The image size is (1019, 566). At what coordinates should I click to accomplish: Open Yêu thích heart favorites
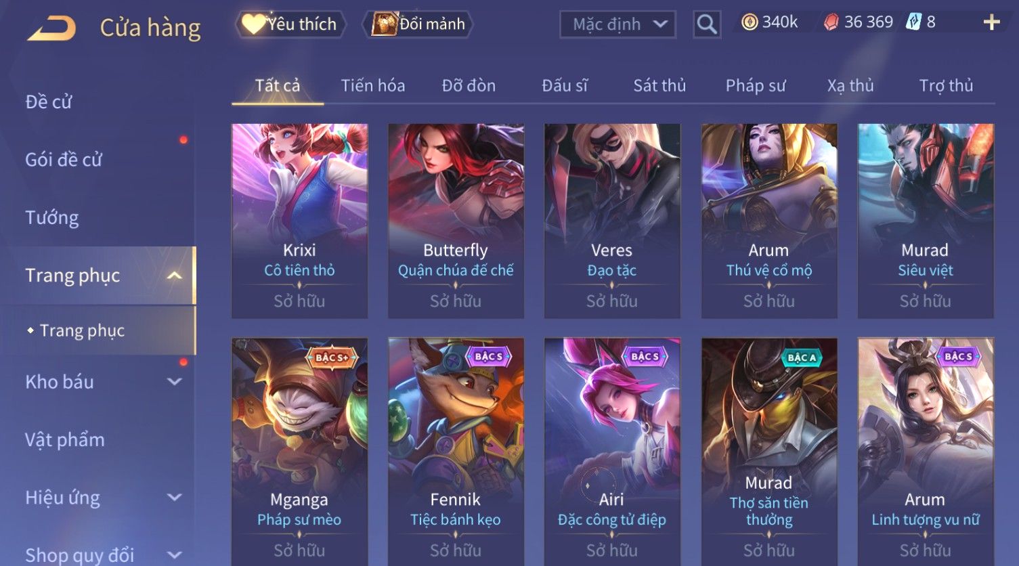[290, 24]
